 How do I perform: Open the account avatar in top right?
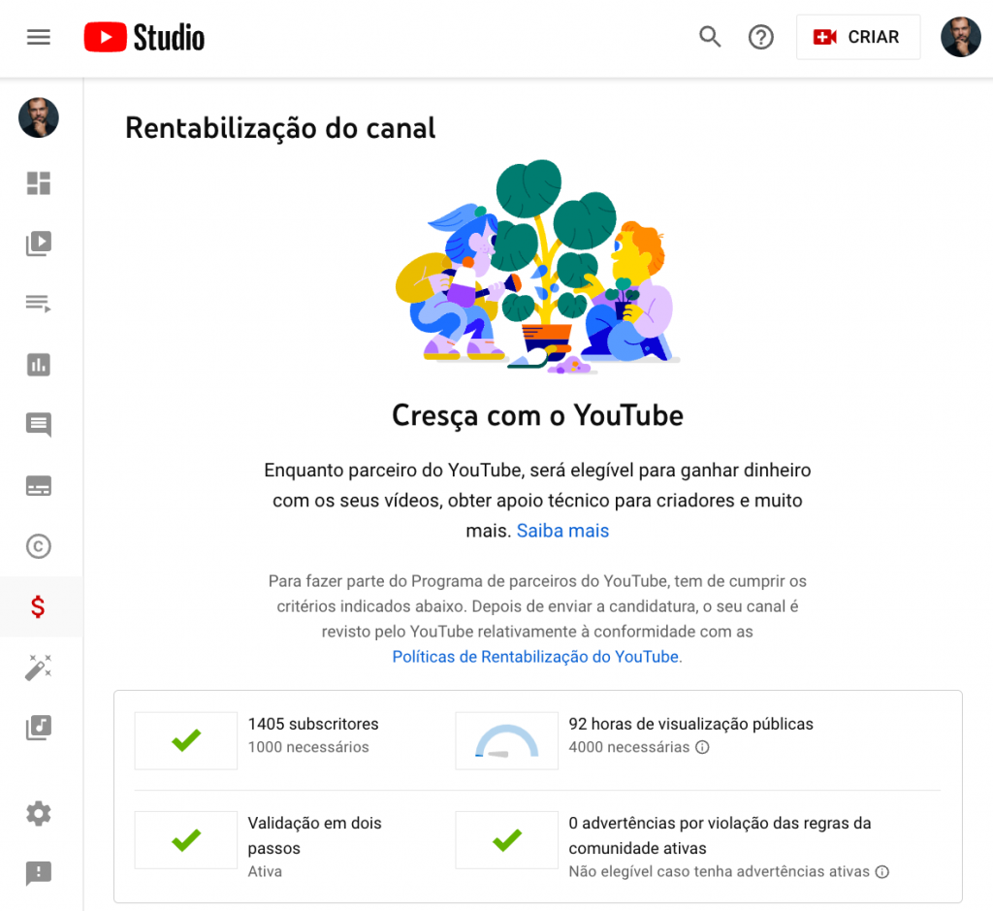click(961, 38)
